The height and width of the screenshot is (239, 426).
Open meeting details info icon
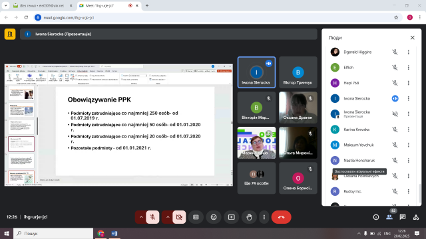[376, 217]
